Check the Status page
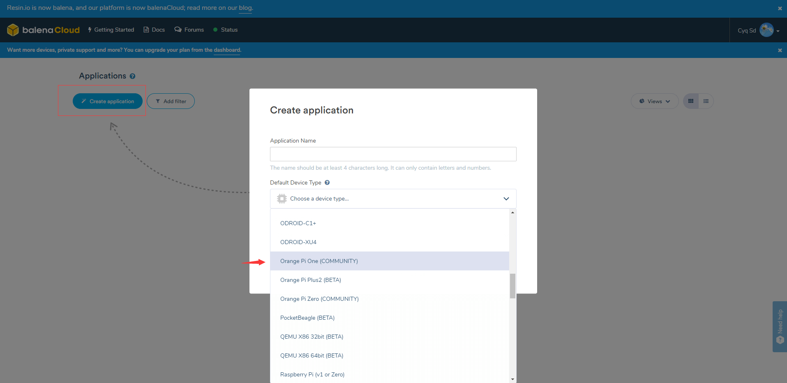Viewport: 787px width, 383px height. [x=225, y=30]
